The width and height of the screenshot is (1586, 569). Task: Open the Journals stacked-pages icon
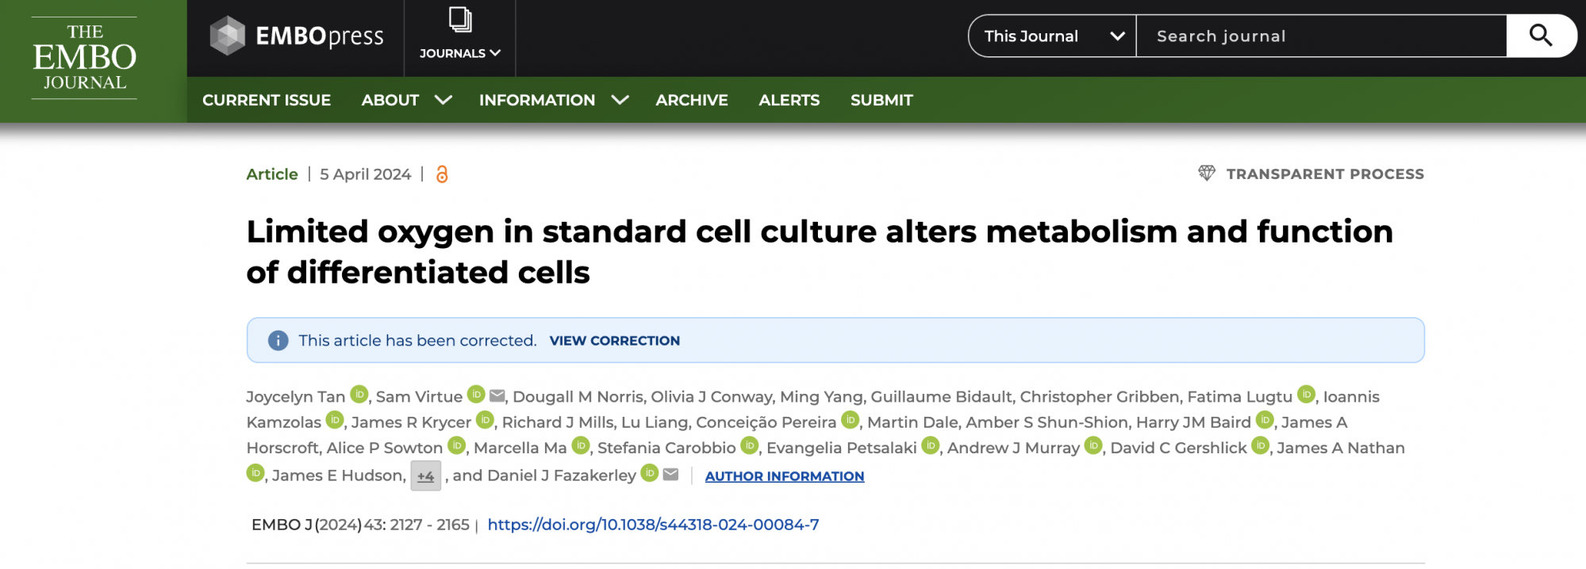coord(460,20)
